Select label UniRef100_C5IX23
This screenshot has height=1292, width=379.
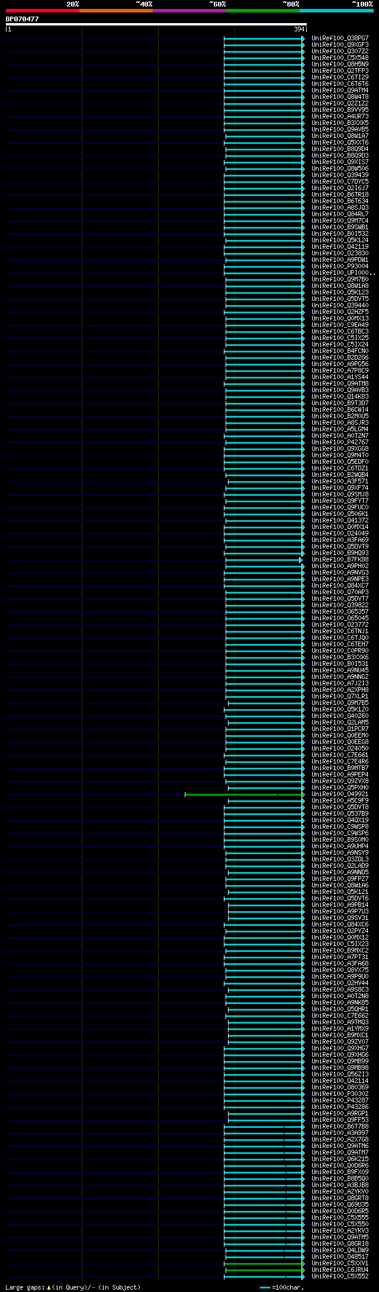click(340, 944)
